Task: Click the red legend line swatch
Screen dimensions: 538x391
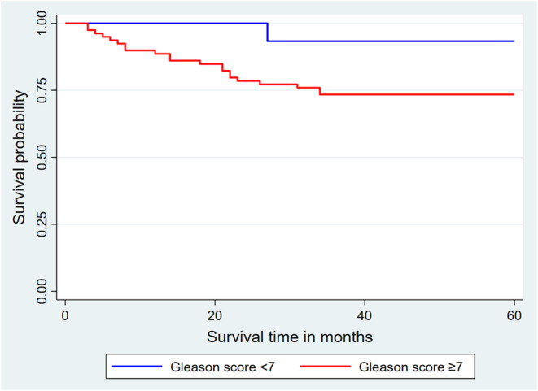Action: pos(325,367)
